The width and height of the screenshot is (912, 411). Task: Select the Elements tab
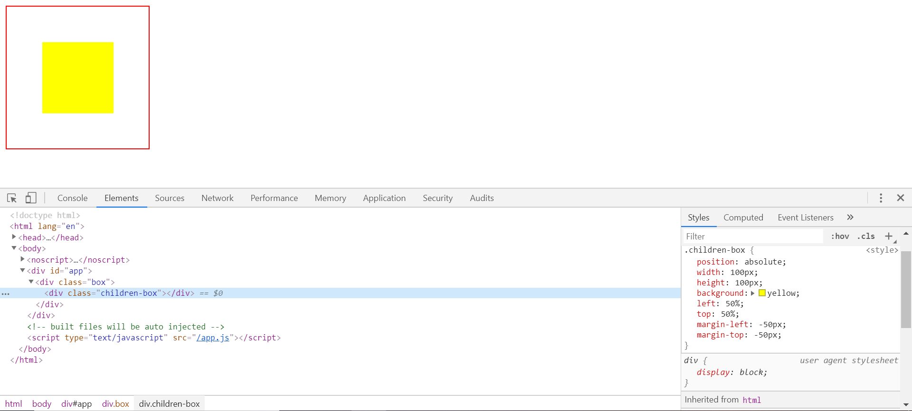click(122, 198)
